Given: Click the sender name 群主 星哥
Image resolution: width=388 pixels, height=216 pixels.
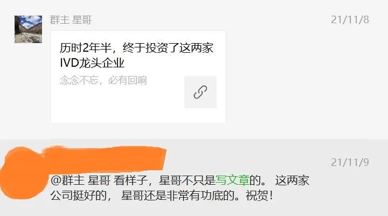Looking at the screenshot, I should pos(71,20).
